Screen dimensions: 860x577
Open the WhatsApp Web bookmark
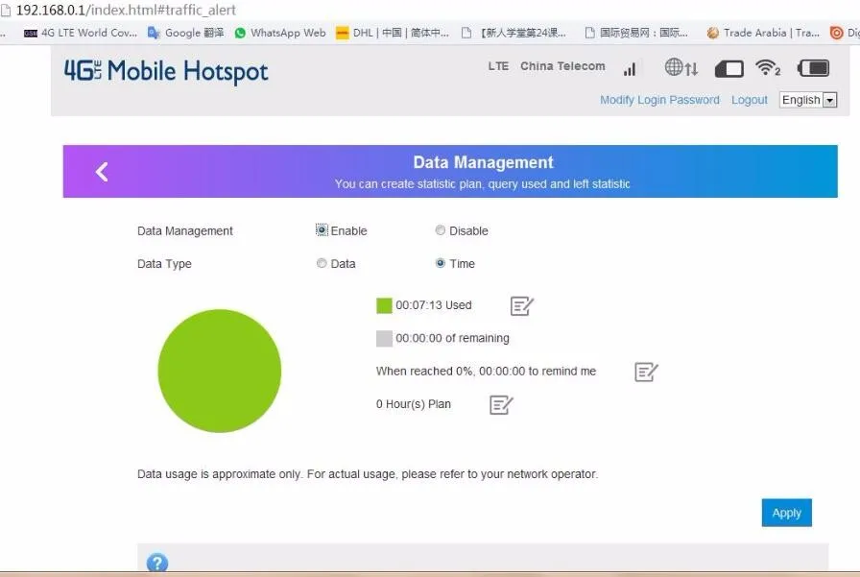pos(280,33)
